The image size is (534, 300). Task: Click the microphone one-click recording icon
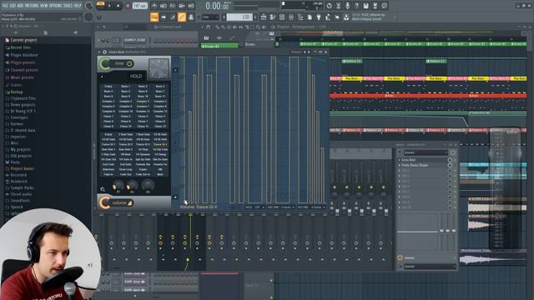pyautogui.click(x=347, y=6)
